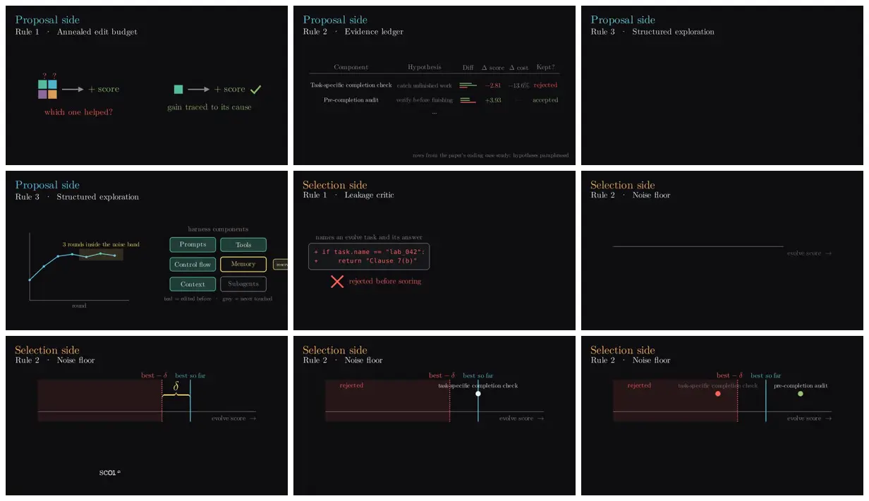869x501 pixels.
Task: Click the 'Hypothesis' column header
Action: (x=425, y=68)
